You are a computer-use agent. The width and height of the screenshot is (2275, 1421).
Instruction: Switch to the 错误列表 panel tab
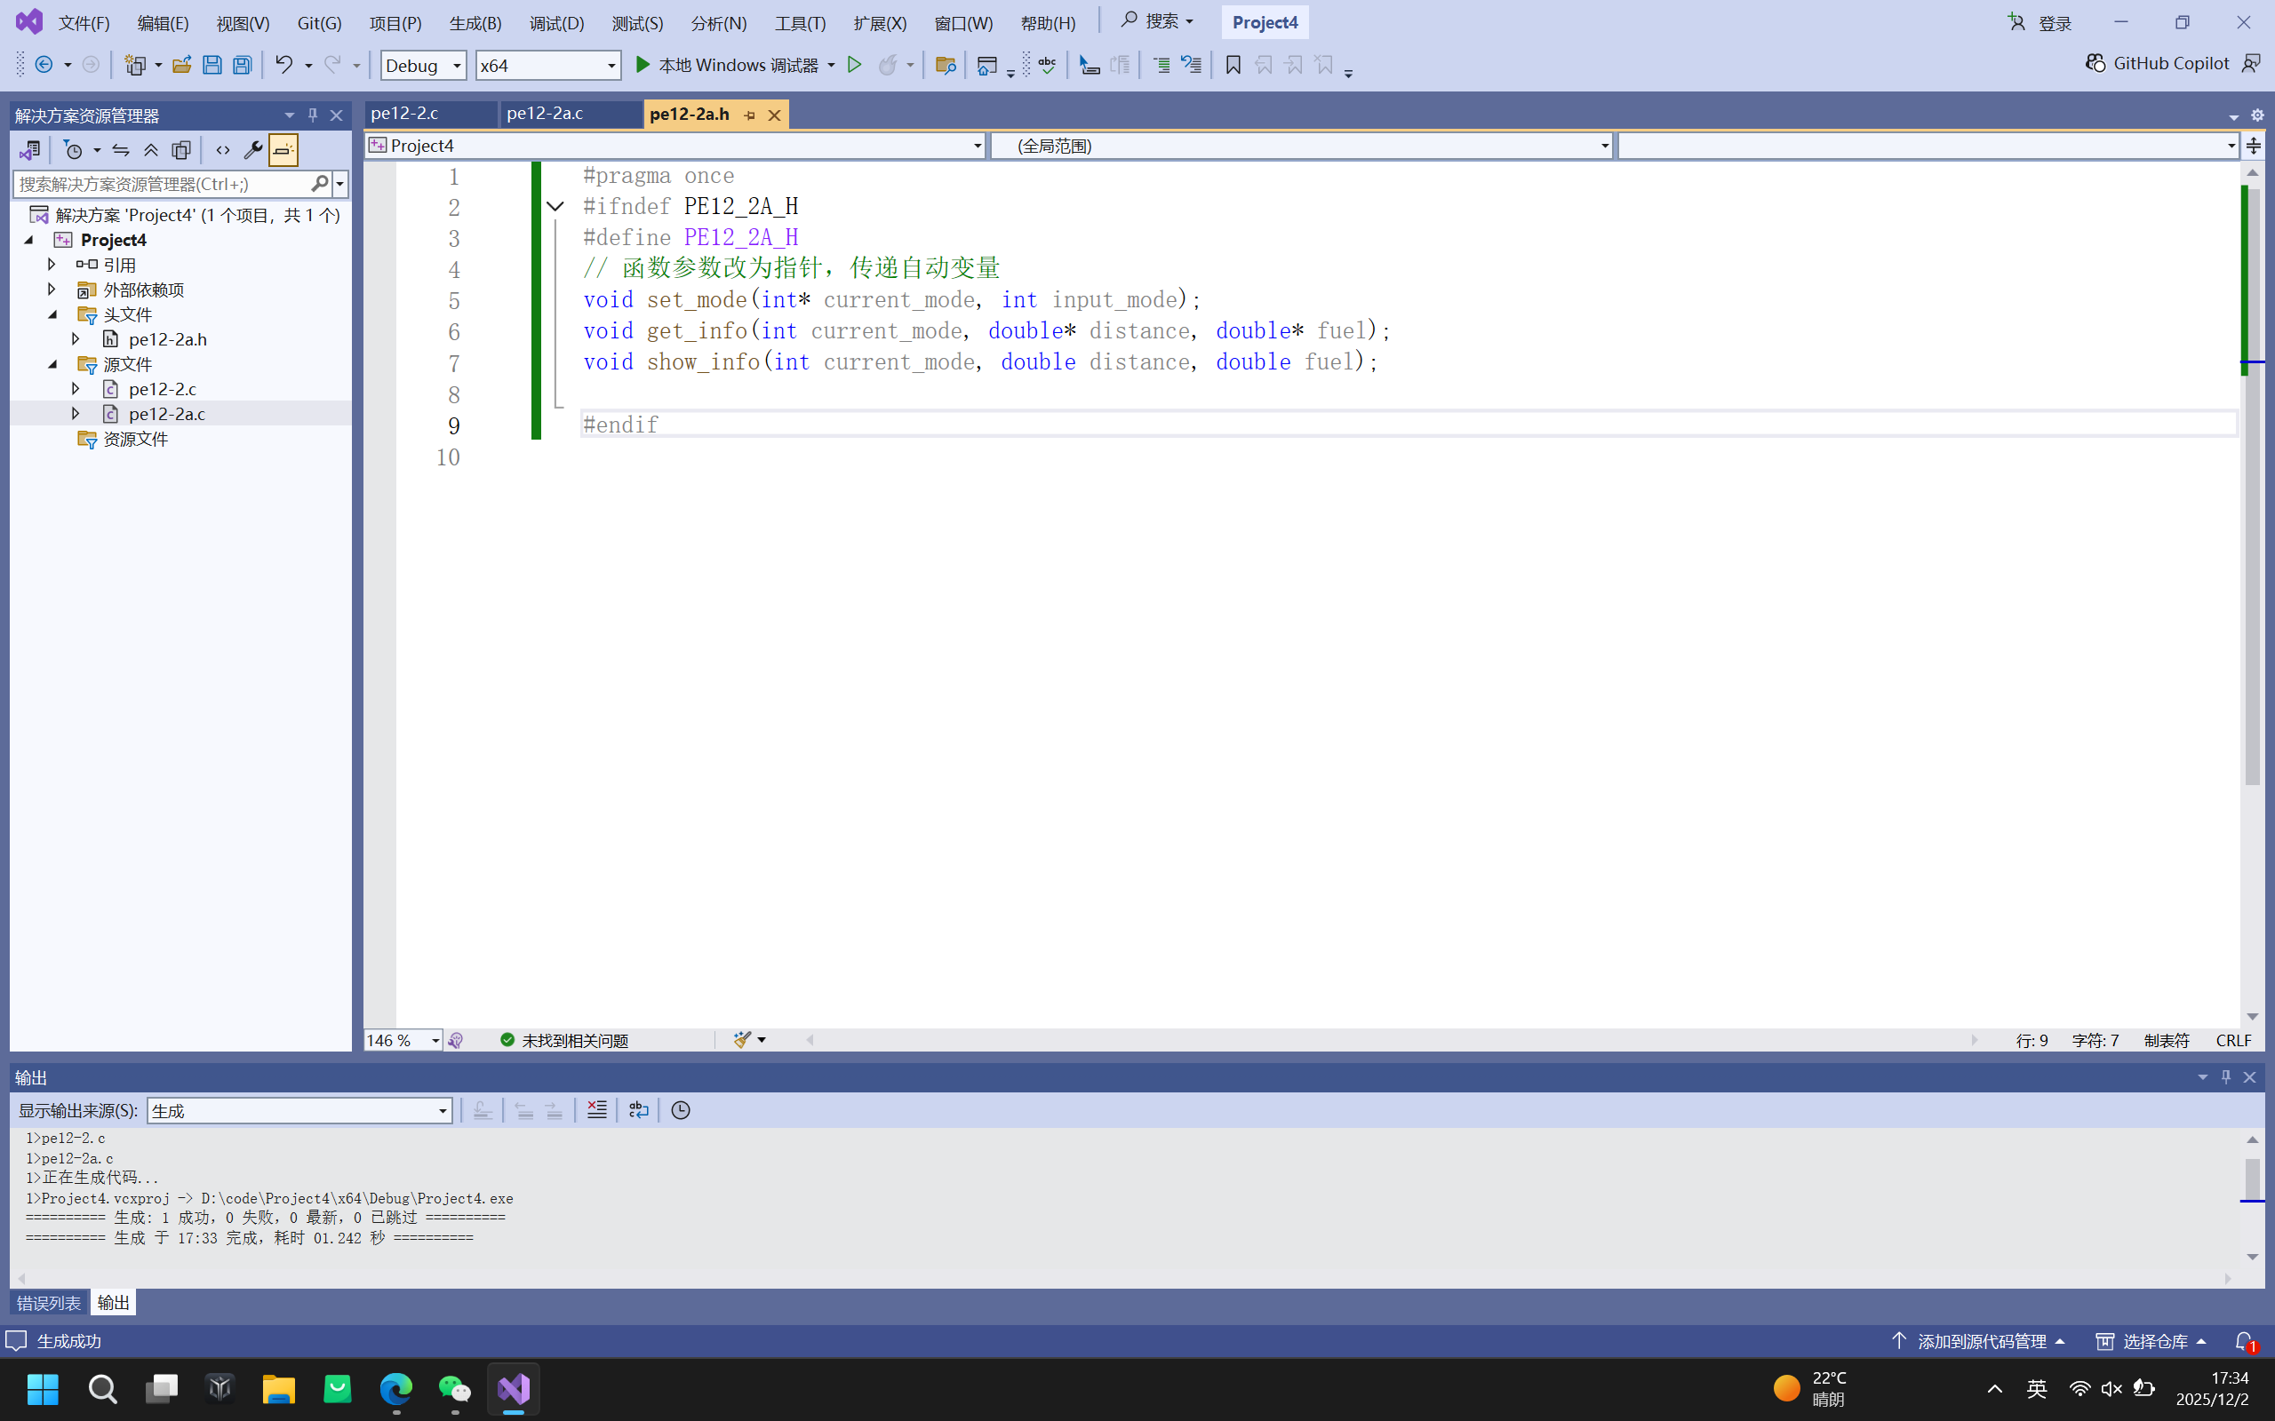pos(49,1303)
